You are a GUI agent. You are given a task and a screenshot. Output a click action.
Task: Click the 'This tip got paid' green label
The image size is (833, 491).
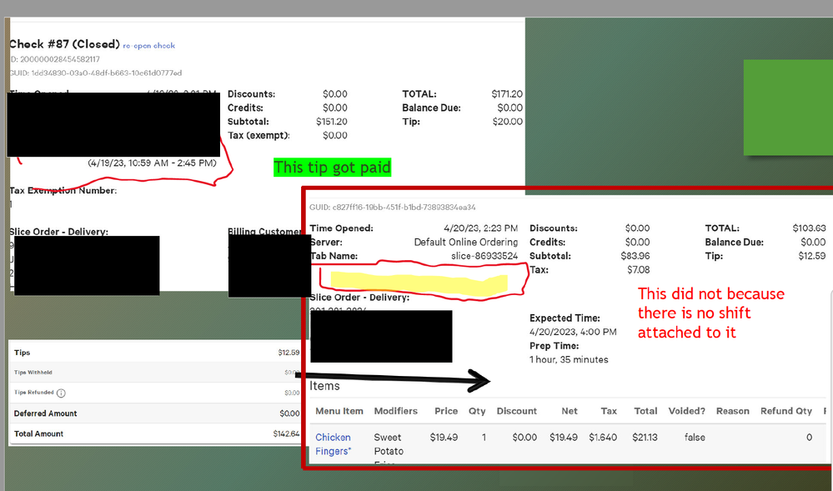click(332, 168)
